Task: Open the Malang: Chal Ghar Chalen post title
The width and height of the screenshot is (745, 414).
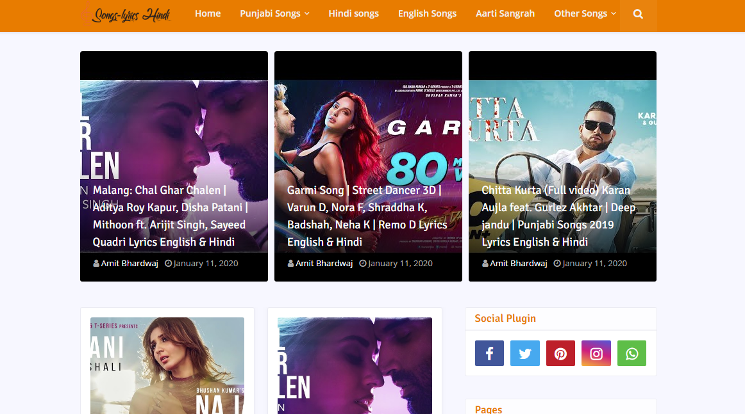Action: click(x=170, y=216)
